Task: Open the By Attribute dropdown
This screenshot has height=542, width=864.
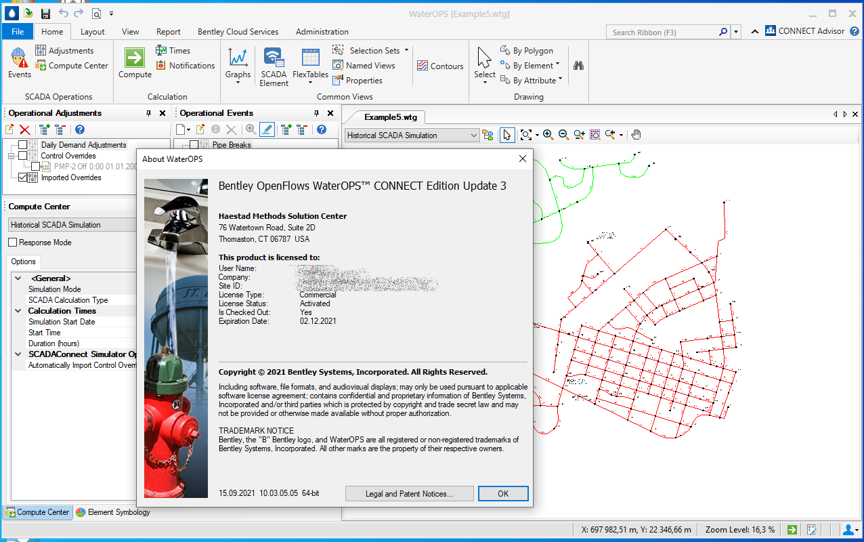Action: coord(561,81)
